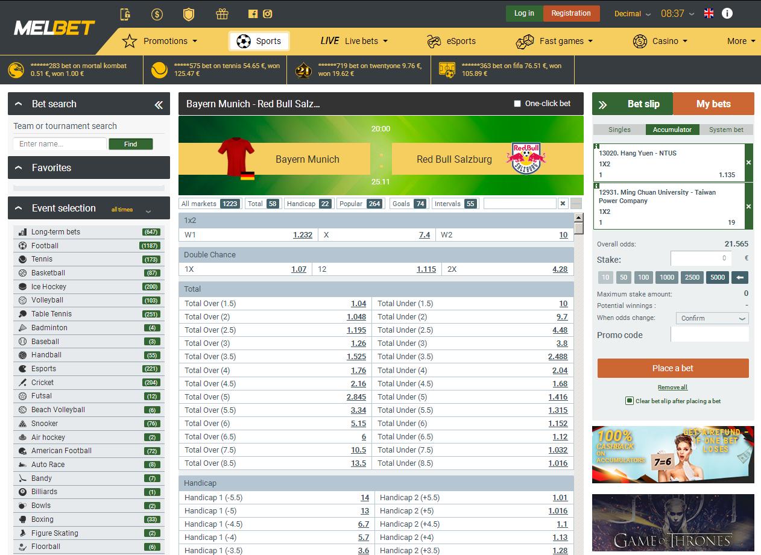Toggle Clear bet slip after placing a bet

[630, 401]
